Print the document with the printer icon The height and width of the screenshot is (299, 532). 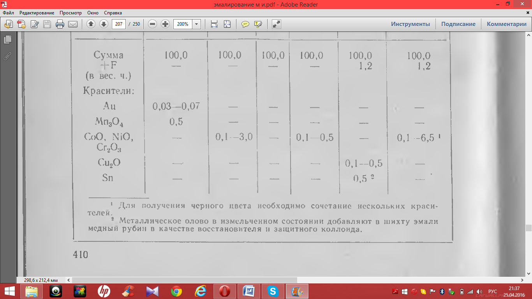(x=60, y=24)
